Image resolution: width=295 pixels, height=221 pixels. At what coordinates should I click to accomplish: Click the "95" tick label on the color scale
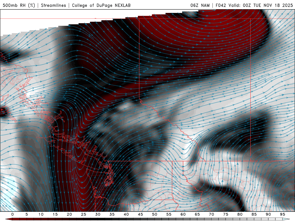(282, 214)
